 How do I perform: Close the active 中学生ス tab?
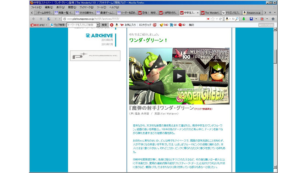tap(197, 12)
